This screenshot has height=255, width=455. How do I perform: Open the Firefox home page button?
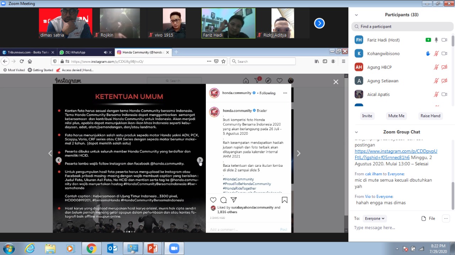[30, 61]
